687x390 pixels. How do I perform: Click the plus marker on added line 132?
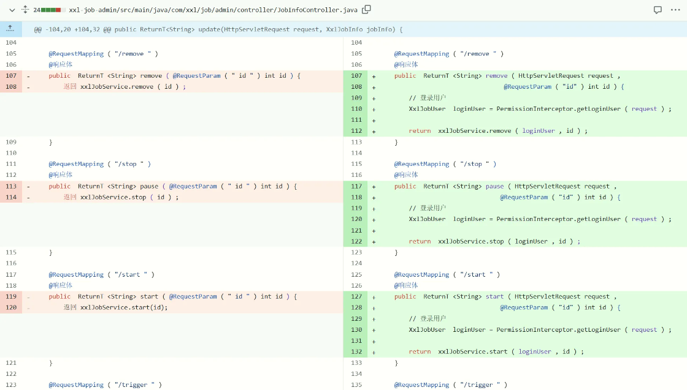(x=374, y=352)
